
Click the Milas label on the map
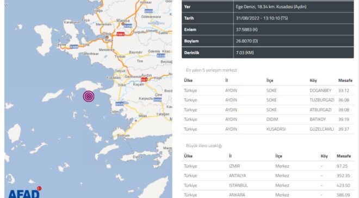click(x=143, y=116)
